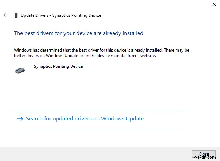Click the blue arrow beside Search for updated drivers
220x161 pixels.
click(x=20, y=119)
